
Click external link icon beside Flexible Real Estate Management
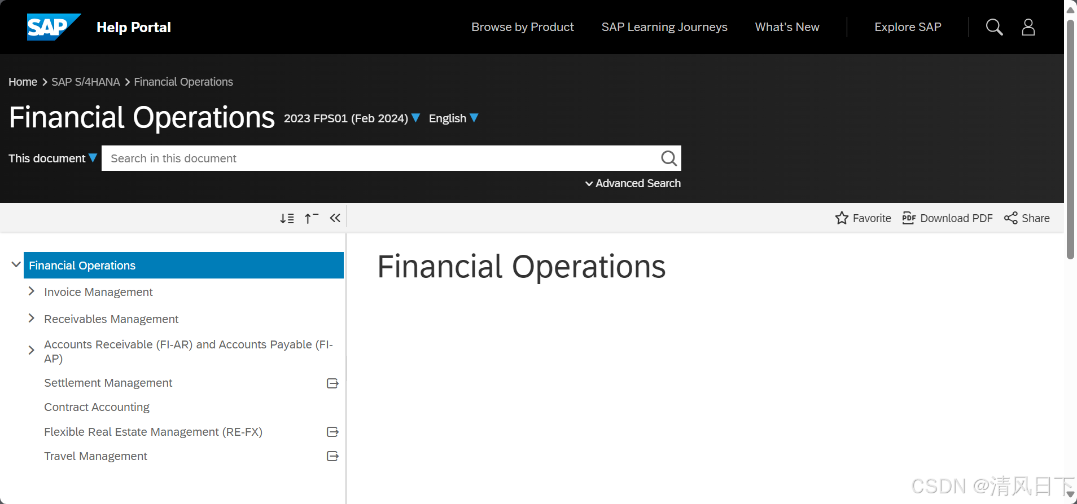(332, 432)
